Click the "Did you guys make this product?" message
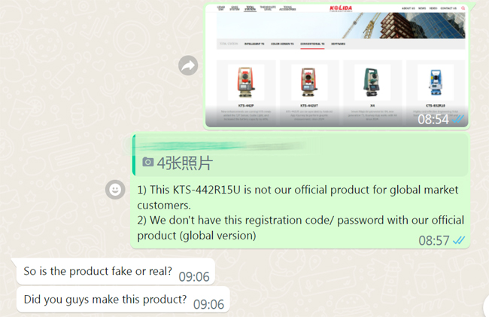The image size is (489, 317). [x=105, y=299]
